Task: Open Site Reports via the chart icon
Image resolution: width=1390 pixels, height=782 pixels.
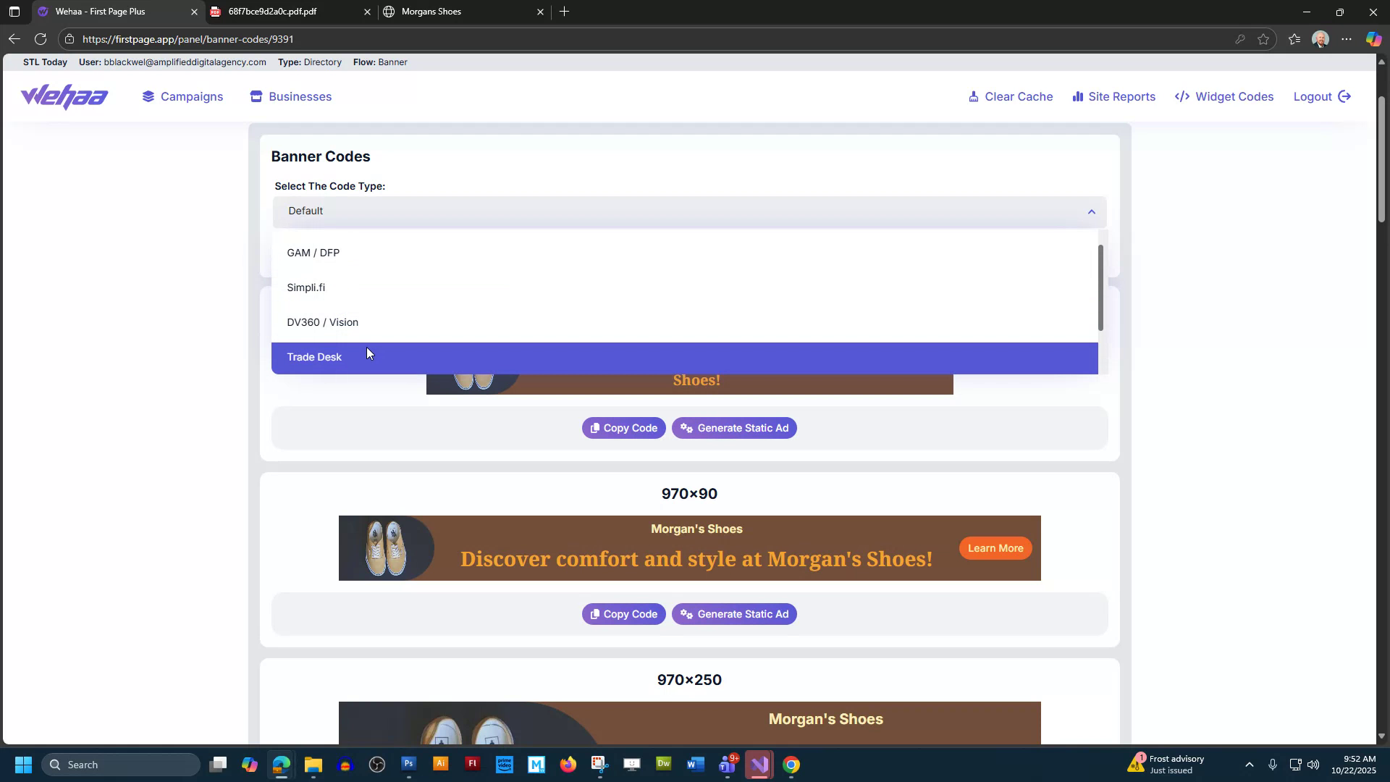Action: click(1078, 96)
